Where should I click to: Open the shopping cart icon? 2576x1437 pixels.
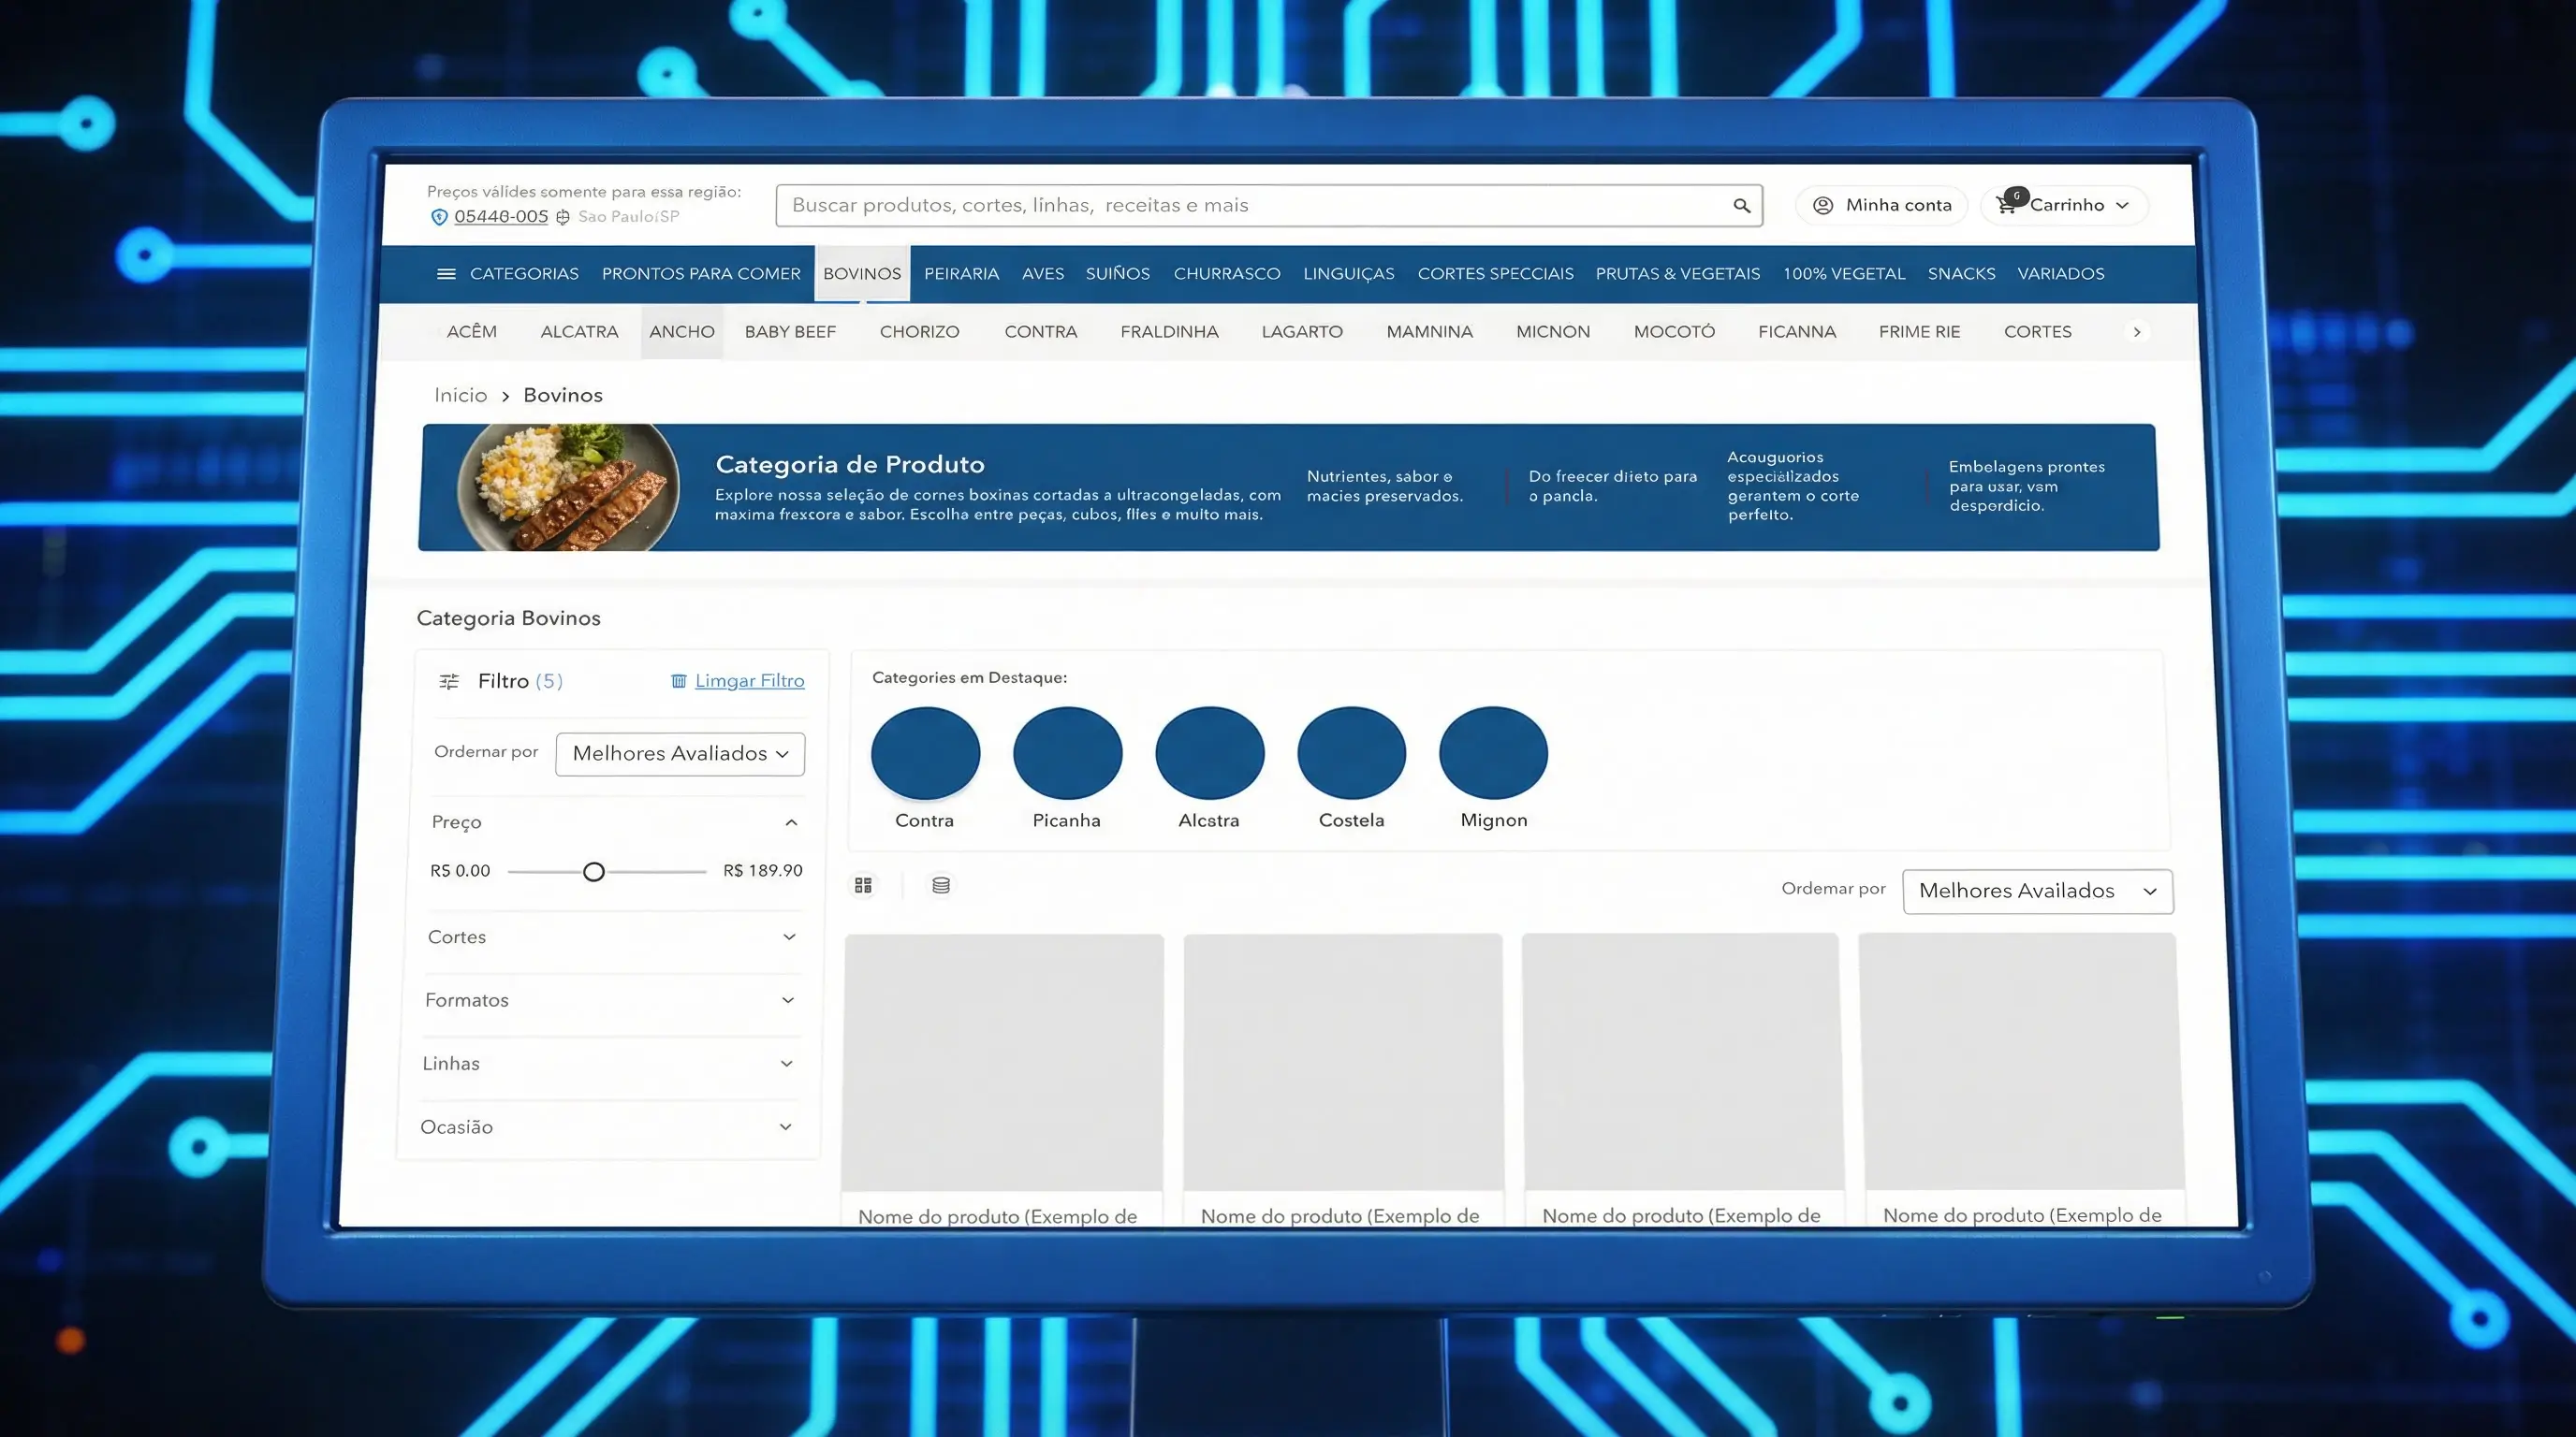point(2006,205)
